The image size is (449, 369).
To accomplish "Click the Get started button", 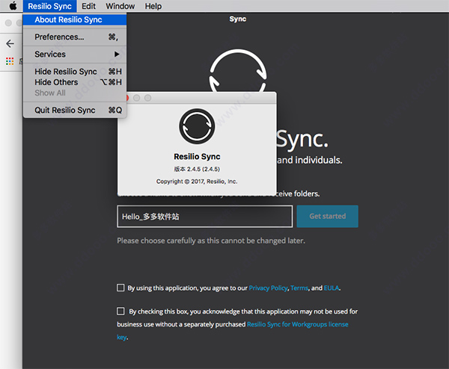I will pyautogui.click(x=327, y=217).
